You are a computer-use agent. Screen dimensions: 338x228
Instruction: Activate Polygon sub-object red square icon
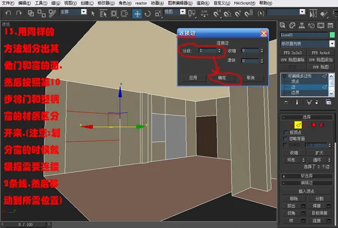point(314,125)
